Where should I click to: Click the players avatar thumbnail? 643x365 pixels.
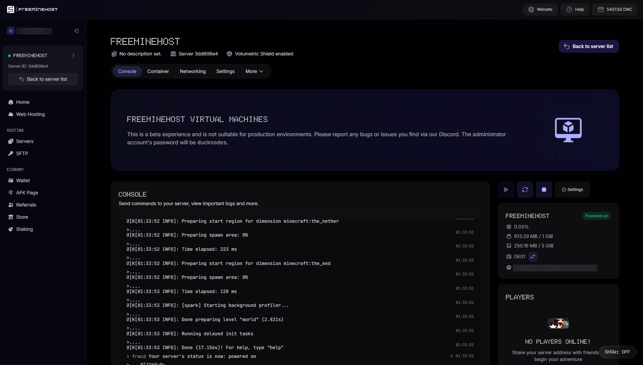558,323
